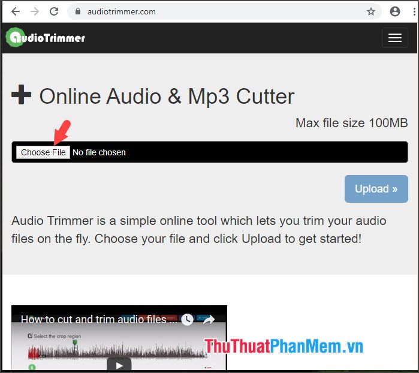This screenshot has height=373, width=419.
Task: Open the browser profile account icon
Action: 394,11
